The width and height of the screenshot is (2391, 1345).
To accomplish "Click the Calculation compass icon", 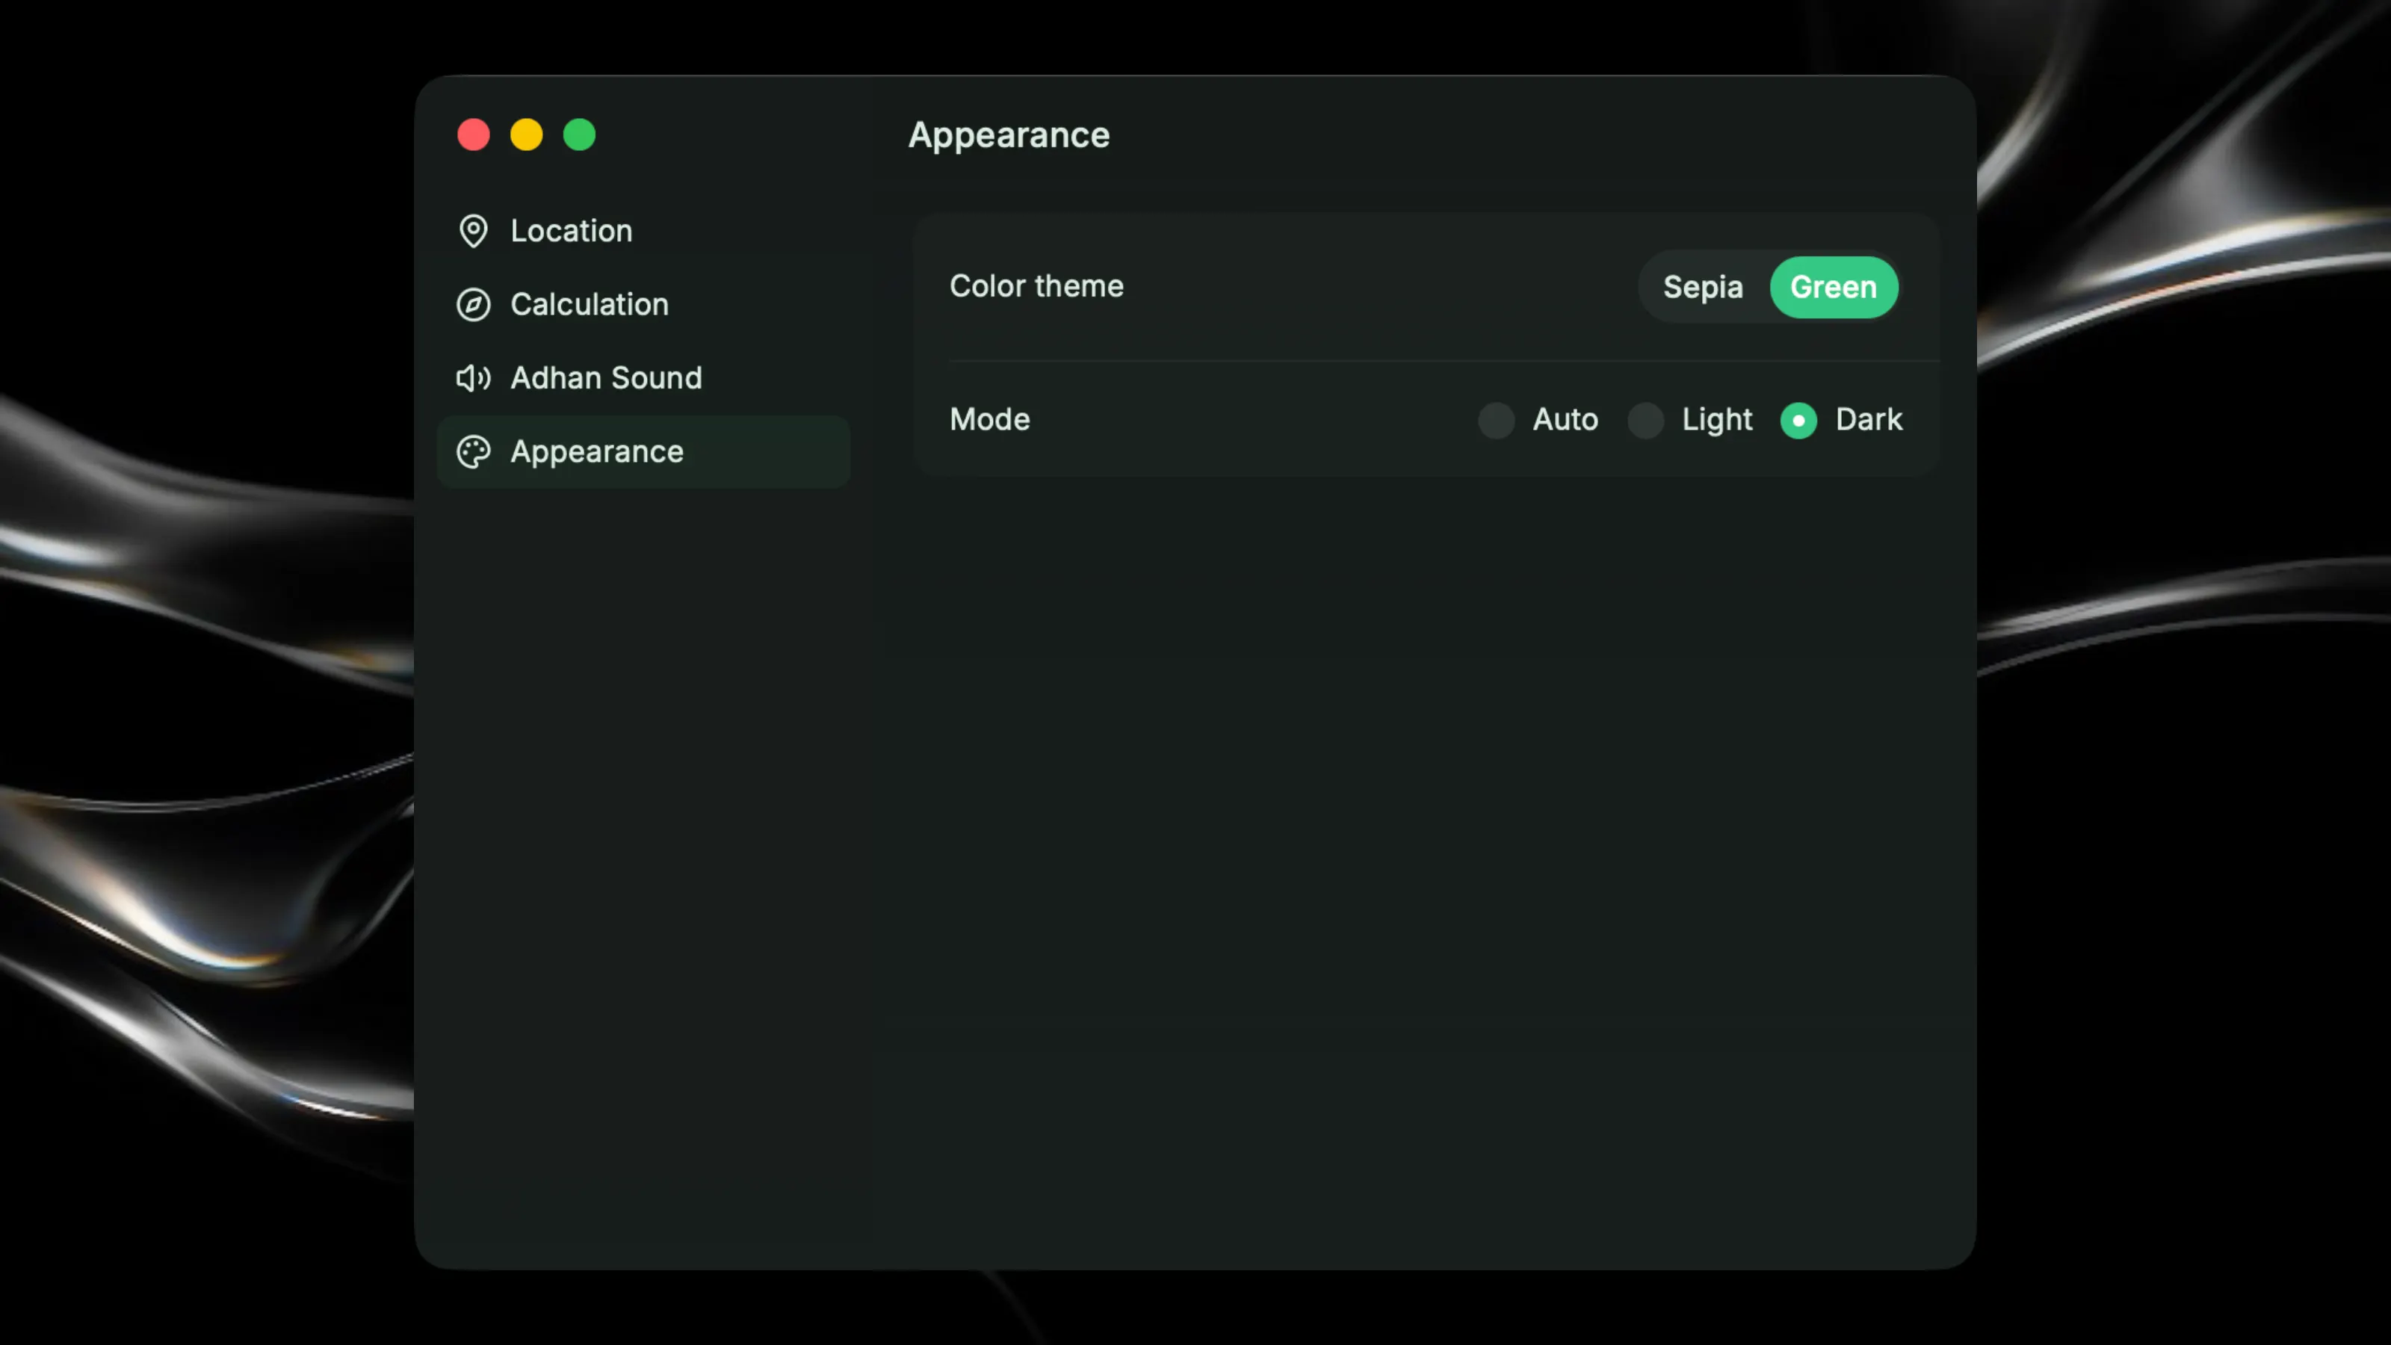I will tap(474, 304).
